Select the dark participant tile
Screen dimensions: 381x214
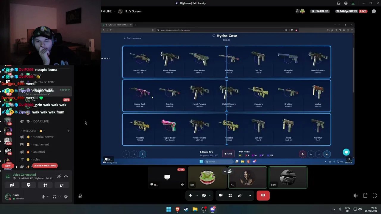point(288,178)
